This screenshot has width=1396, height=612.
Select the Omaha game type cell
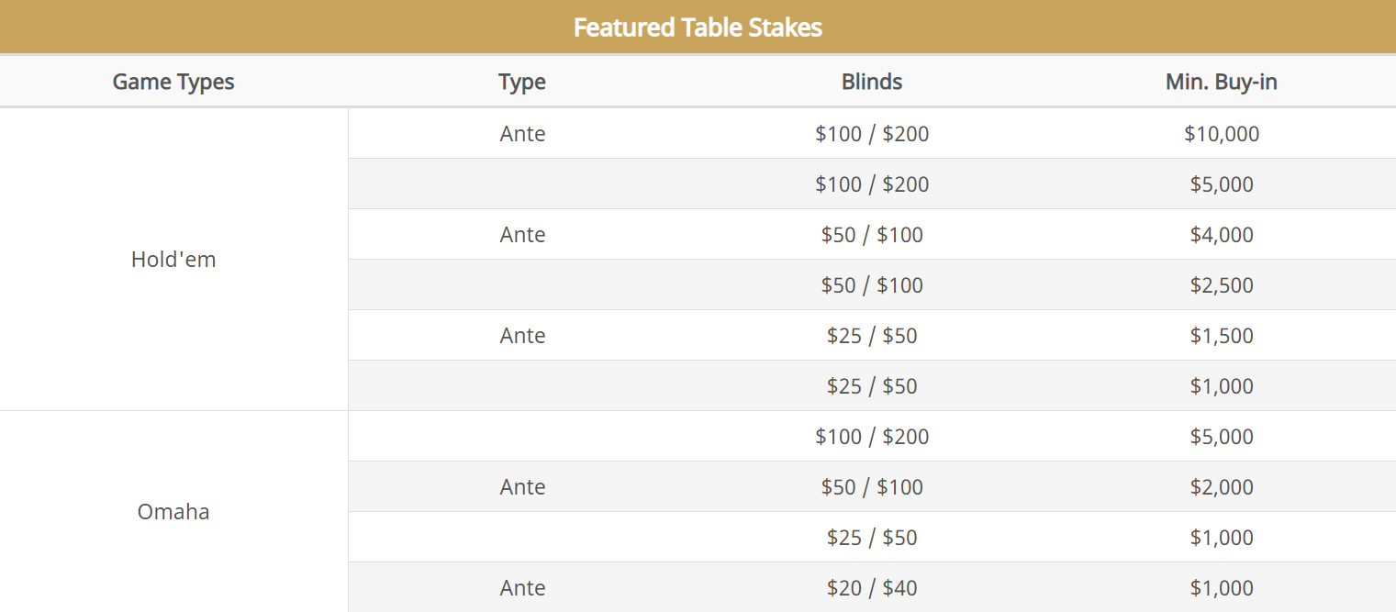coord(173,511)
